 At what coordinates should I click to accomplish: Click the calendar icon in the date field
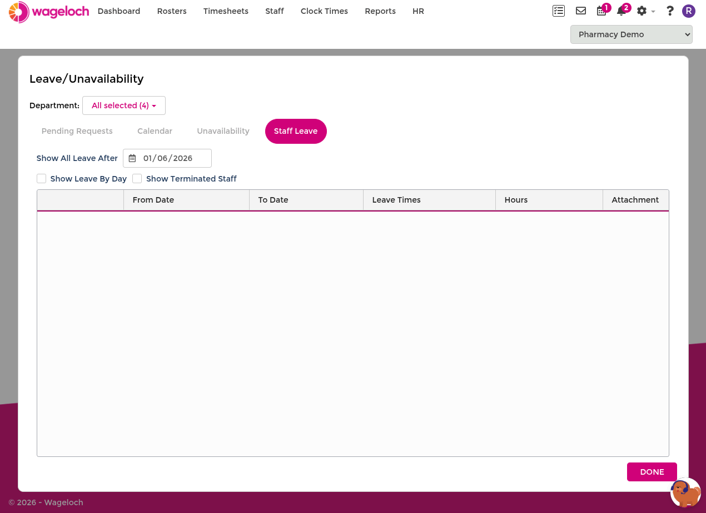pyautogui.click(x=132, y=158)
